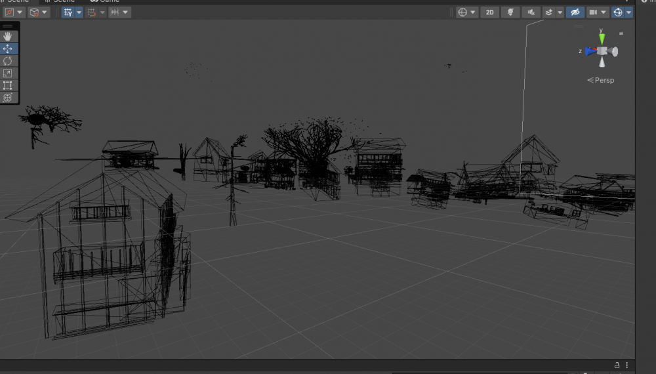The height and width of the screenshot is (374, 656).
Task: Open the bottom panel three-dot menu
Action: (x=626, y=365)
